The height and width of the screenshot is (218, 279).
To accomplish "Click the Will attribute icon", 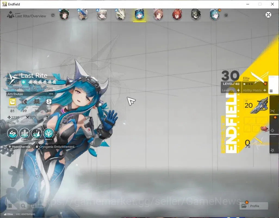I will click(49, 102).
